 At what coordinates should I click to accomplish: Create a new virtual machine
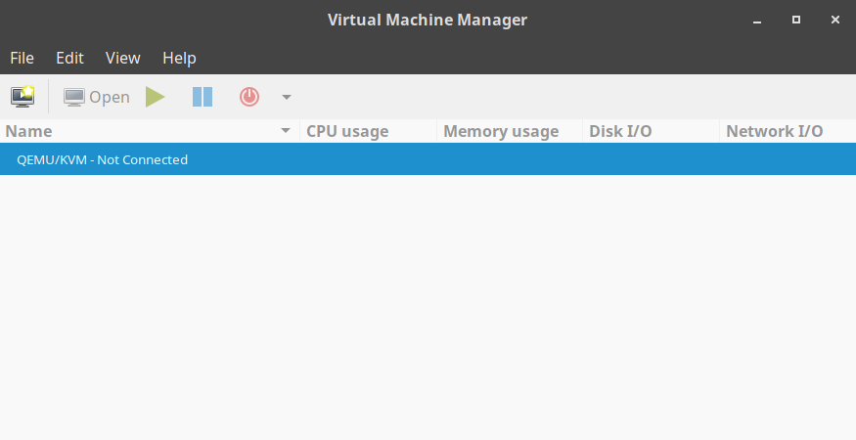[23, 97]
